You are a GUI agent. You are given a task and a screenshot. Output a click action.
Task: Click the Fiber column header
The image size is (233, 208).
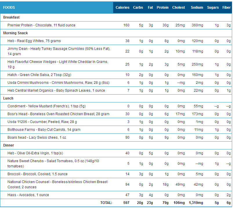pos(226,8)
